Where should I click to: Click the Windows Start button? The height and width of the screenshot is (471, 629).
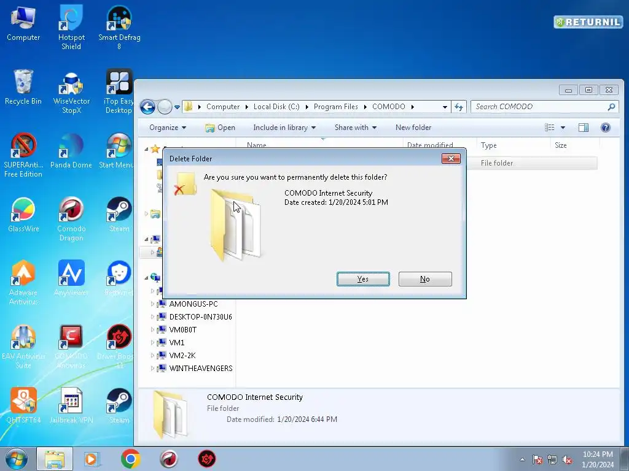coord(17,459)
